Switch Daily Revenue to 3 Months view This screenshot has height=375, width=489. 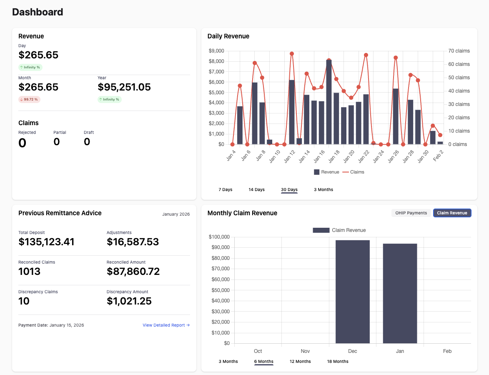(x=323, y=189)
